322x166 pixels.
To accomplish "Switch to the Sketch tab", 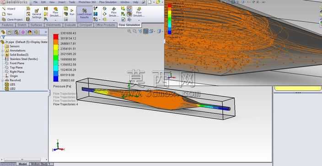I will (22, 25).
